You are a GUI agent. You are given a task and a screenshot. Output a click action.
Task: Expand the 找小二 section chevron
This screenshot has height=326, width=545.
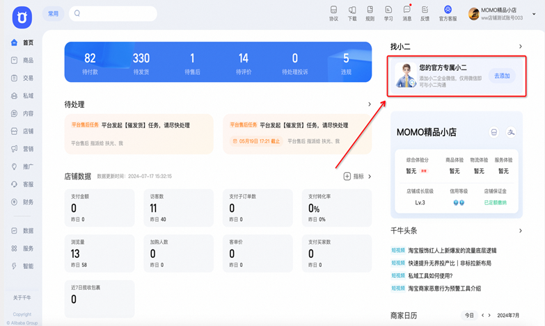point(521,46)
